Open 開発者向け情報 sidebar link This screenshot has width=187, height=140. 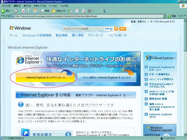tap(158, 99)
